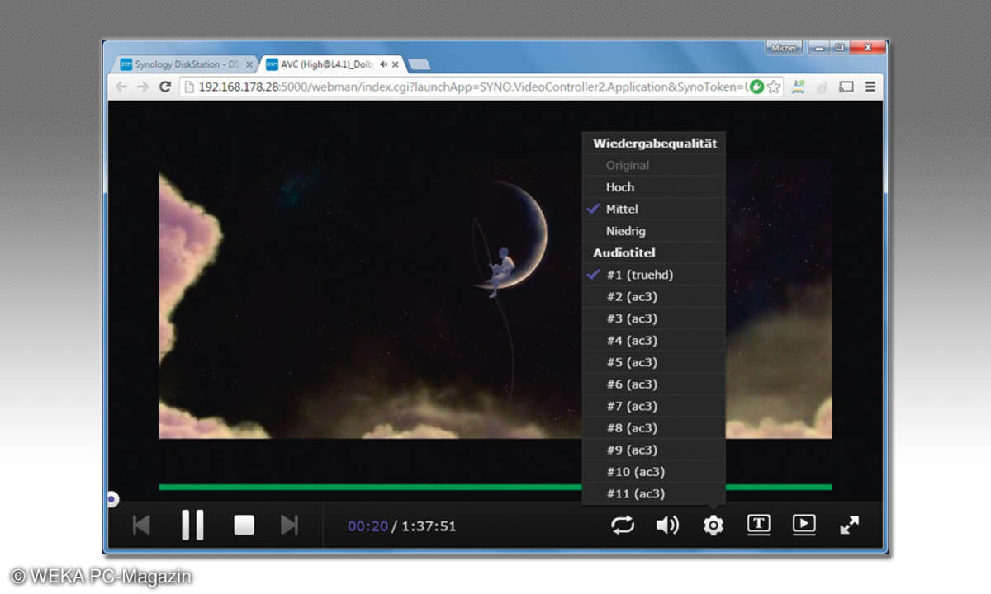Open a new browser tab
This screenshot has width=991, height=594.
pos(419,64)
